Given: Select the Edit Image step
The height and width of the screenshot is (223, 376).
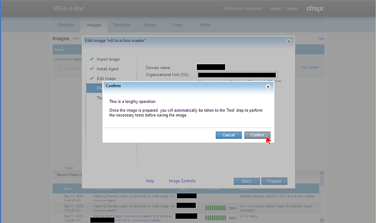Looking at the screenshot, I should (106, 78).
